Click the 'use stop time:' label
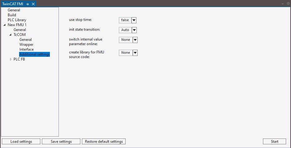 (x=80, y=20)
